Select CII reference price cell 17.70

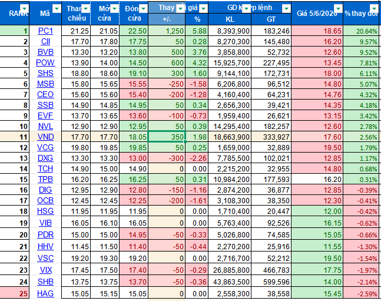(x=76, y=42)
